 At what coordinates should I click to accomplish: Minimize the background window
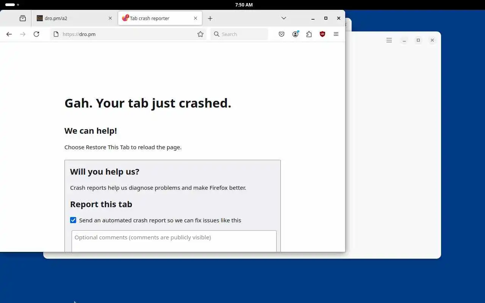(404, 40)
